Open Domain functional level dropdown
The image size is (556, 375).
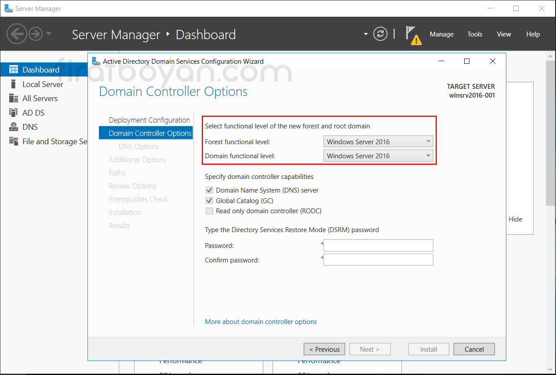[378, 156]
